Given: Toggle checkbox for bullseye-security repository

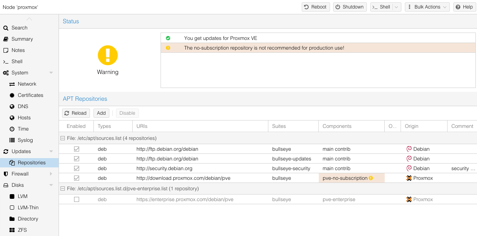Looking at the screenshot, I should point(76,169).
